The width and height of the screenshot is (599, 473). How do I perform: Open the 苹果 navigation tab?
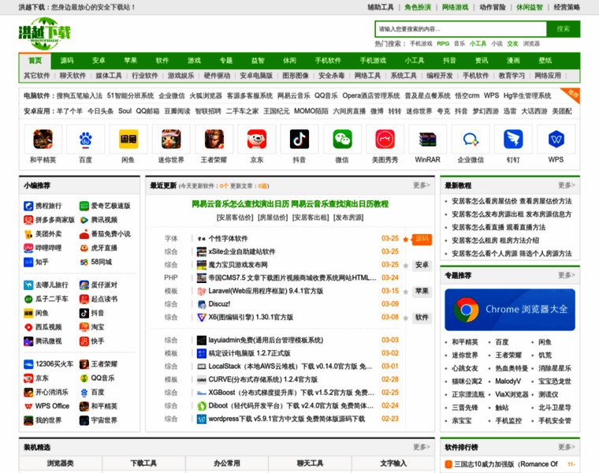(130, 61)
